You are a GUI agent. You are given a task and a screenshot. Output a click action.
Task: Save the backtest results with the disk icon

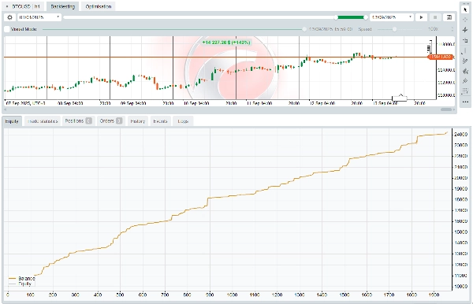pyautogui.click(x=449, y=17)
